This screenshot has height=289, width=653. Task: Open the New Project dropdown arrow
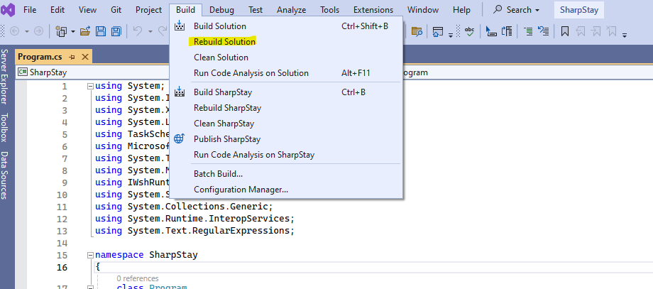pos(72,31)
